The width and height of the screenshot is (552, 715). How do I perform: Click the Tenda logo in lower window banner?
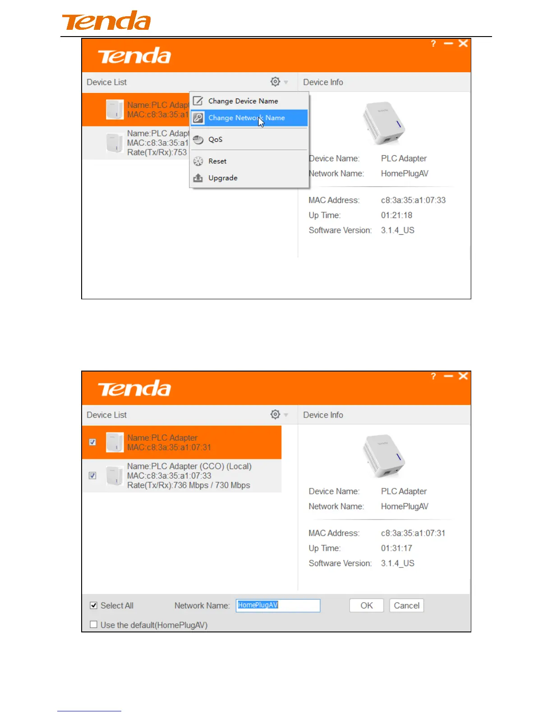tap(134, 389)
